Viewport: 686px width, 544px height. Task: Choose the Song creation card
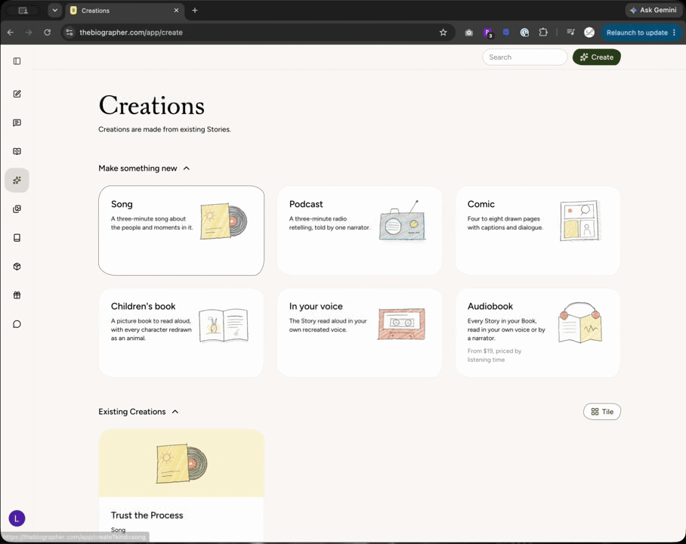(181, 230)
